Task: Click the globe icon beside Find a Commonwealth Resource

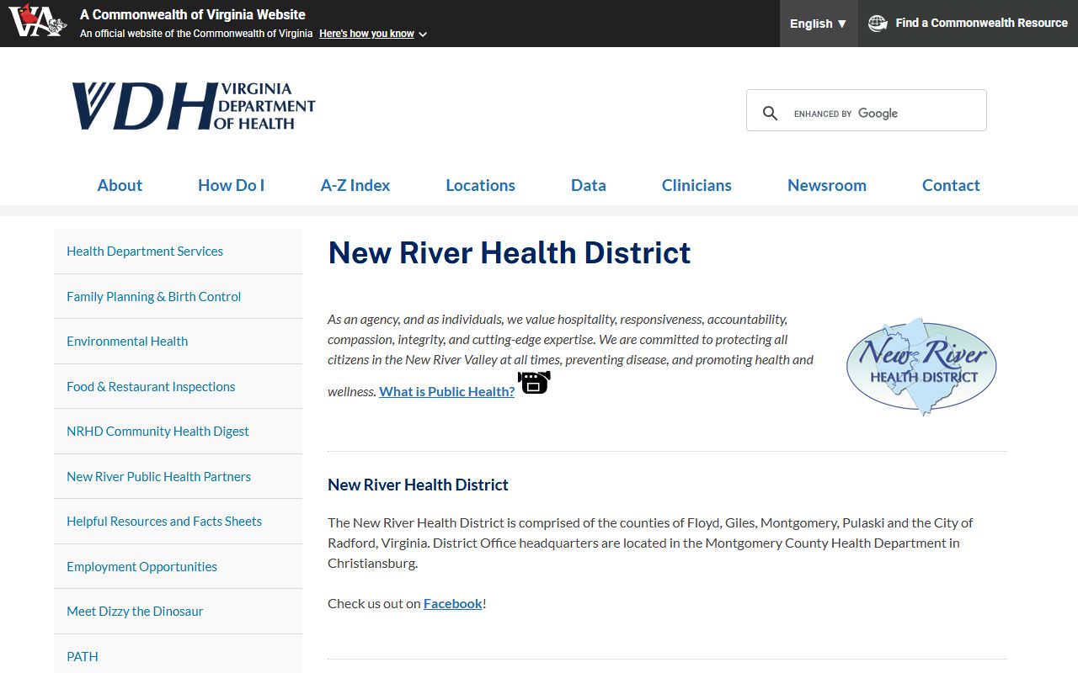Action: tap(878, 24)
